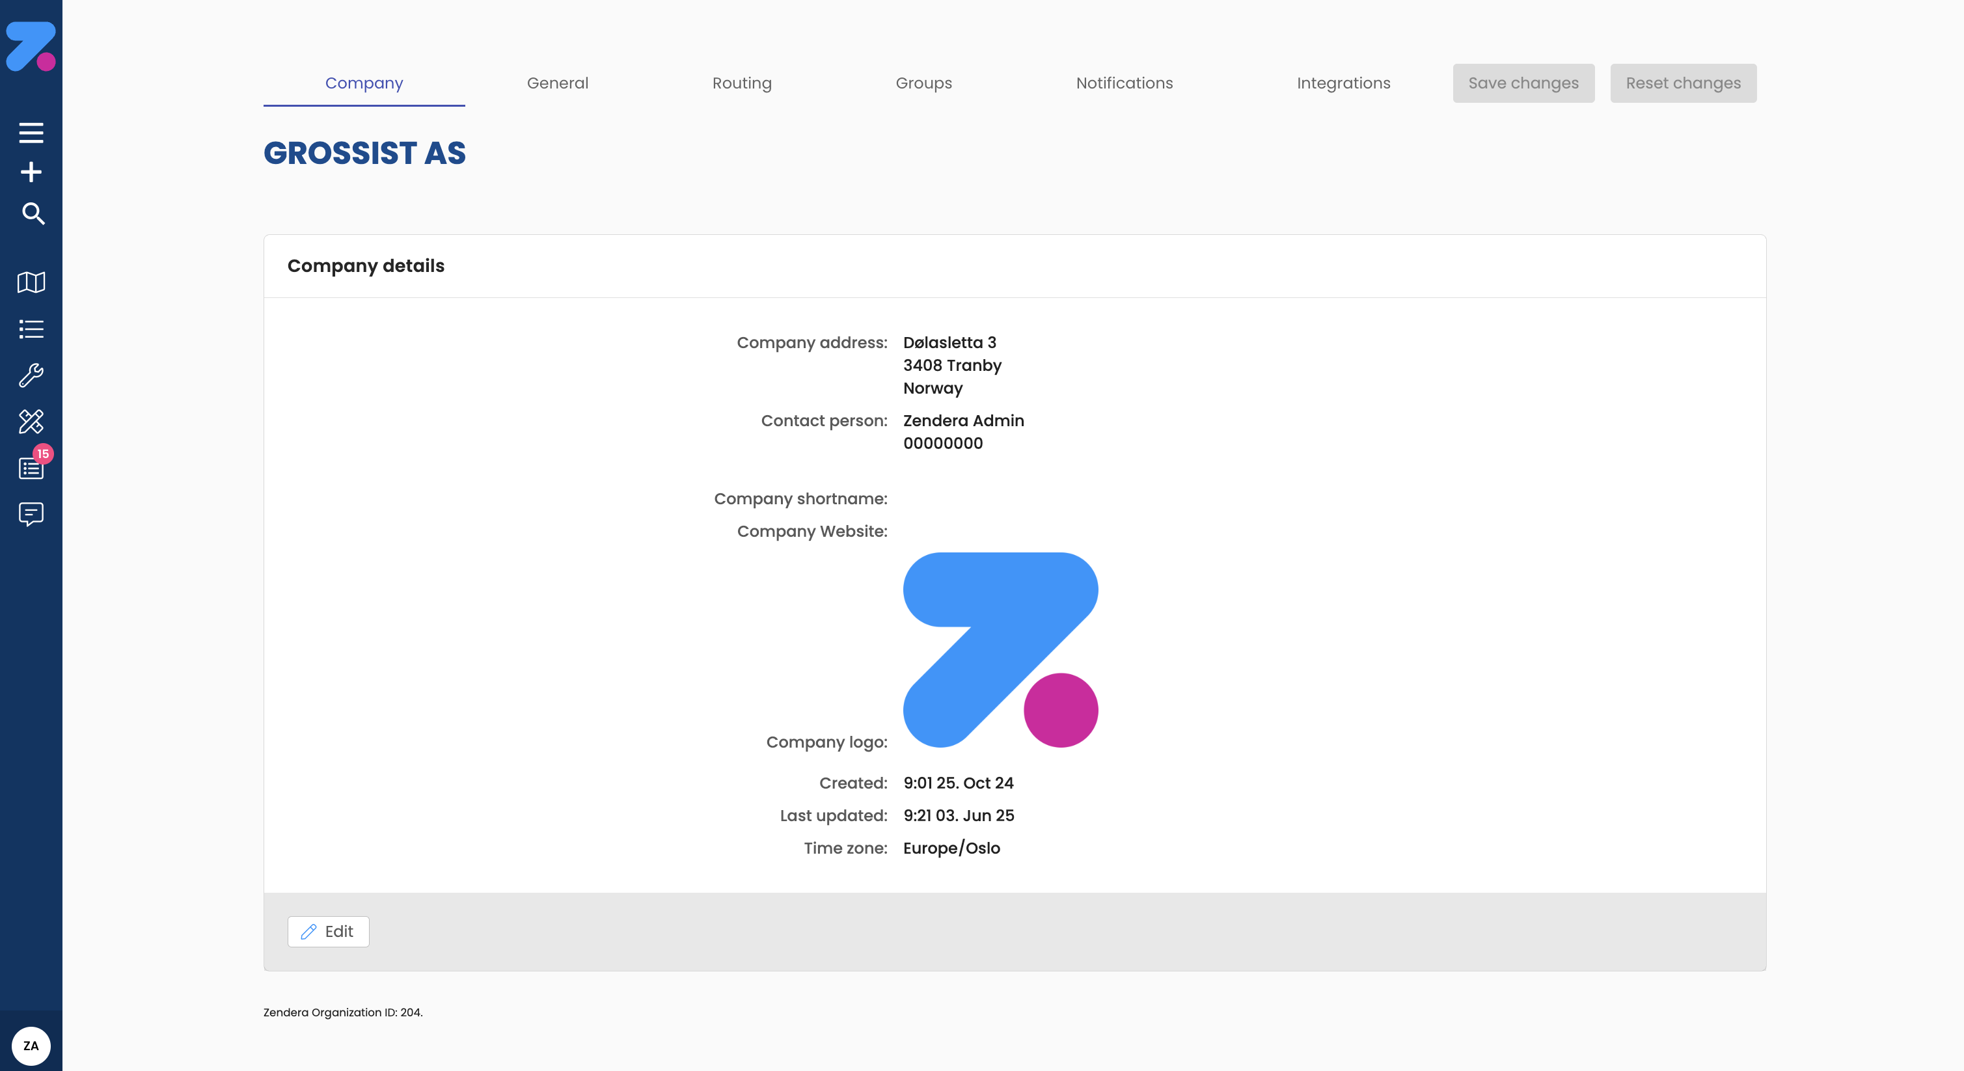Open the Groups tab

coord(923,83)
